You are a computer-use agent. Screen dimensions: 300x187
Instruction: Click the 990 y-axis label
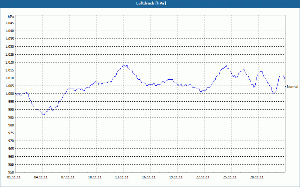coord(11,109)
